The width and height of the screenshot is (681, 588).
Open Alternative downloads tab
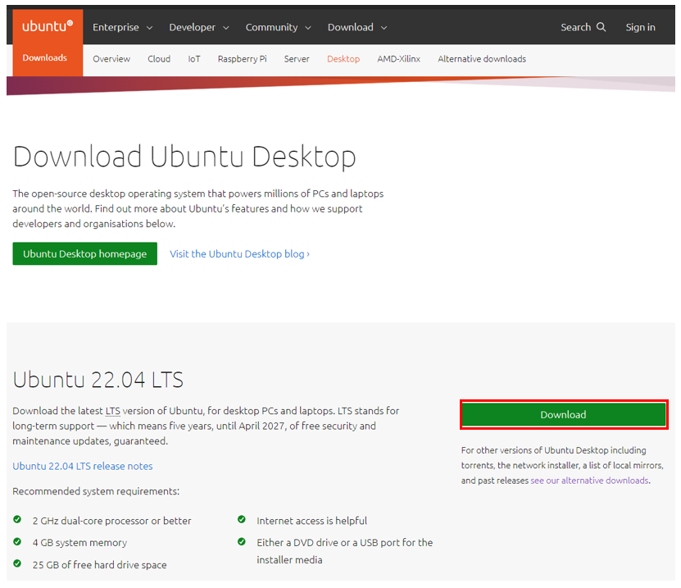pos(482,59)
